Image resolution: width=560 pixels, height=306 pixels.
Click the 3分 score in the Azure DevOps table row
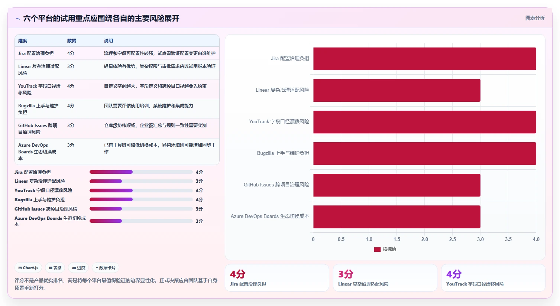(71, 145)
